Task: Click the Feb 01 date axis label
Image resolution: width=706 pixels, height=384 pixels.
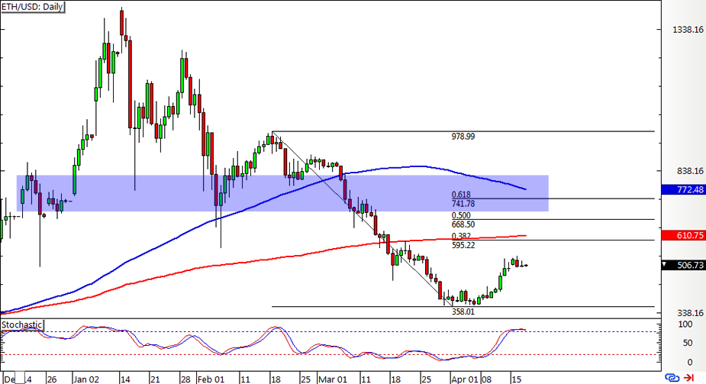Action: [211, 379]
